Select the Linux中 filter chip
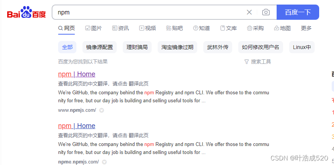This screenshot has width=334, height=165. [x=302, y=47]
